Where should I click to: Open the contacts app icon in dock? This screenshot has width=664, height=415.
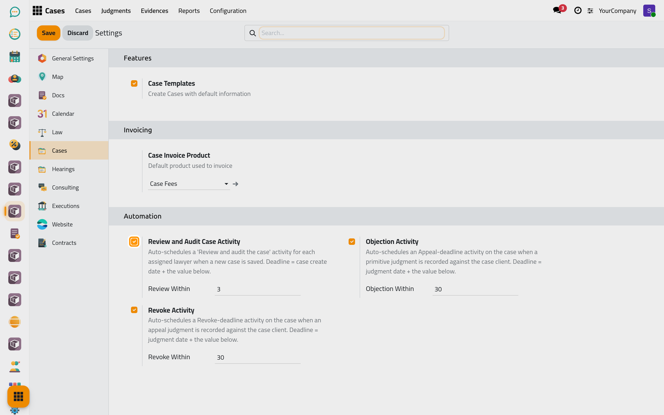(15, 79)
